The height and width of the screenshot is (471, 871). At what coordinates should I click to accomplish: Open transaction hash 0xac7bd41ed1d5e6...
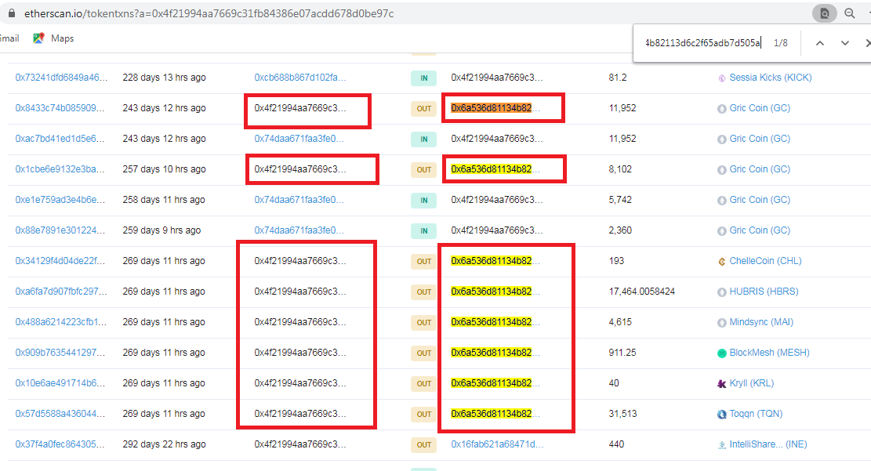(60, 138)
